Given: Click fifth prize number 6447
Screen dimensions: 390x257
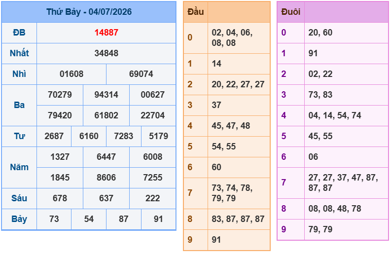Looking at the screenshot, I should (x=106, y=157).
